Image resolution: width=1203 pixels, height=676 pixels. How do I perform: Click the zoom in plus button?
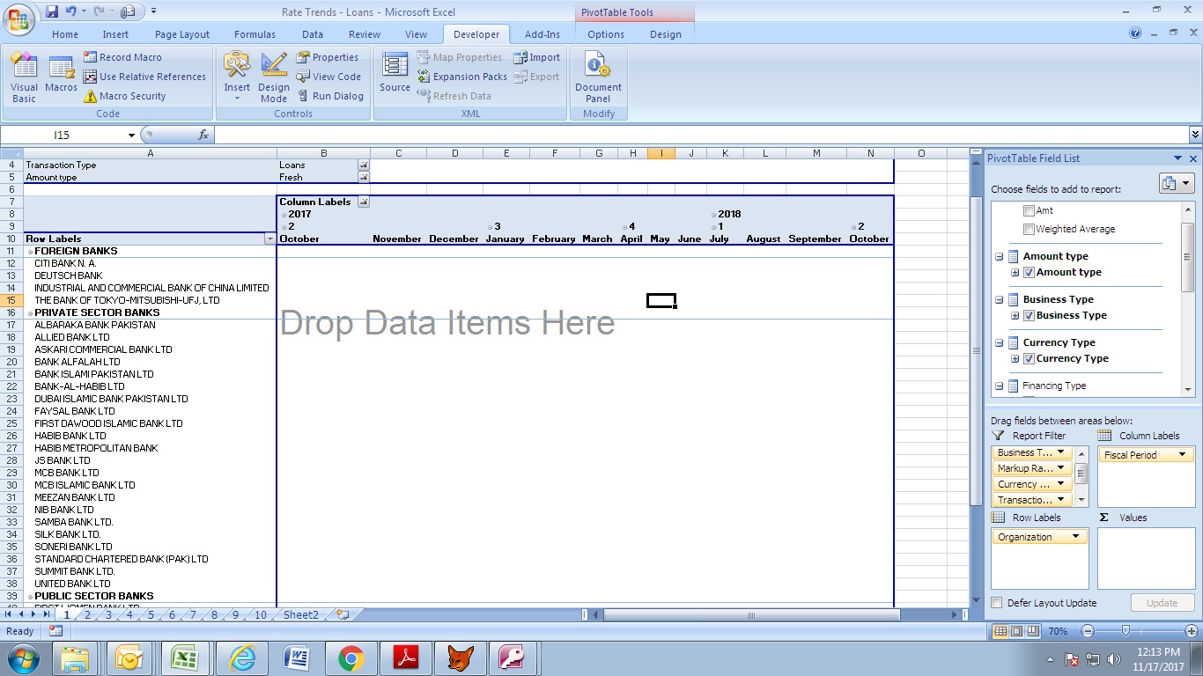[1192, 631]
